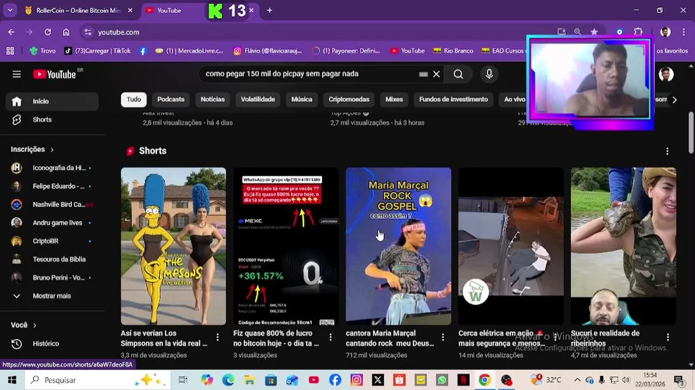Select the Tudo filter chip
This screenshot has height=390, width=695.
coord(134,100)
